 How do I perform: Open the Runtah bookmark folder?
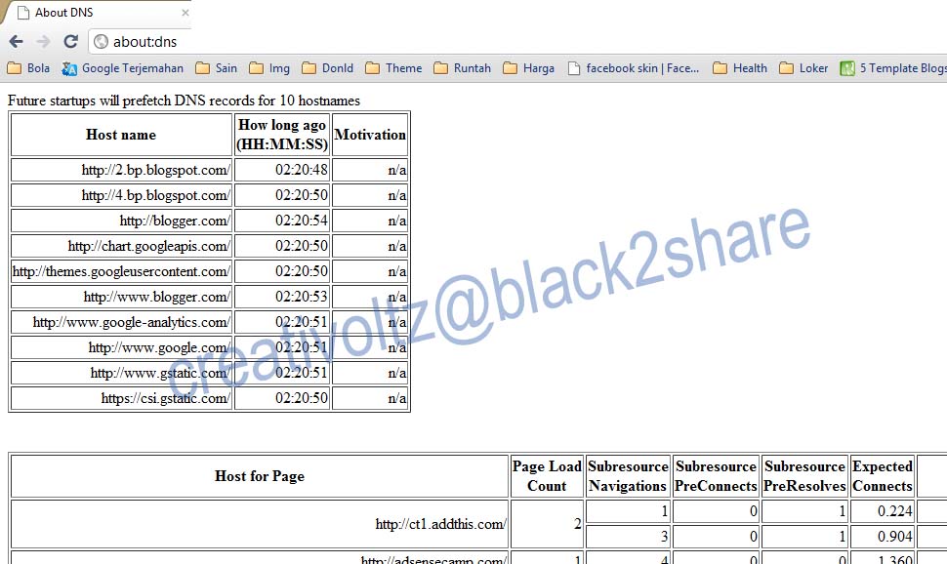pos(462,68)
